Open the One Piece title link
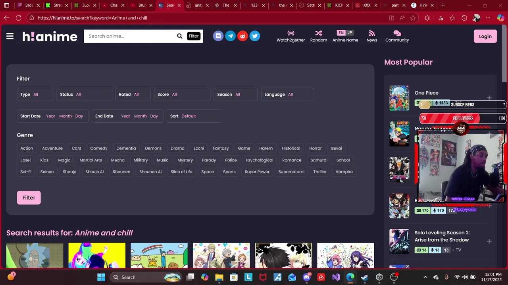 pyautogui.click(x=426, y=93)
